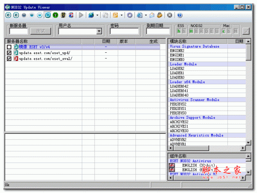Click the brown wallet toolbar icon
The image size is (257, 193).
click(x=160, y=15)
